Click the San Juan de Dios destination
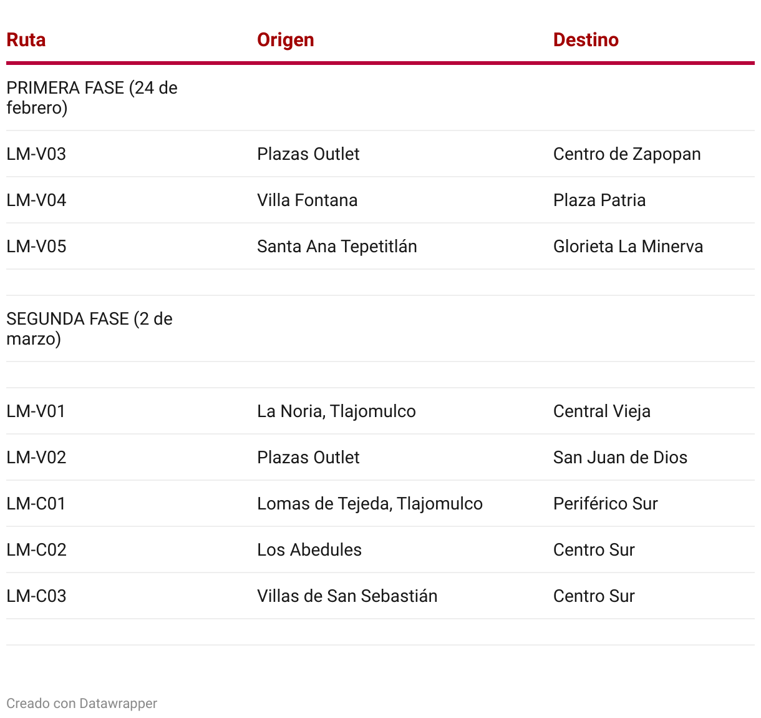The height and width of the screenshot is (718, 761). coord(620,458)
